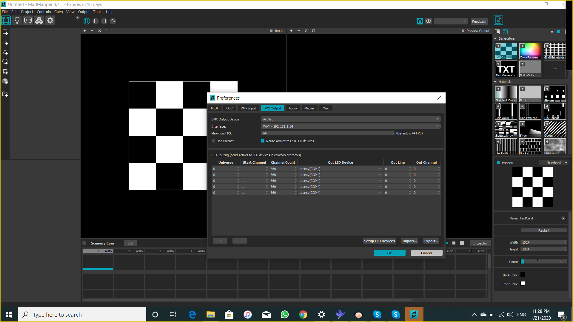This screenshot has width=573, height=322.
Task: Select the Test Card generator icon
Action: coord(506,50)
